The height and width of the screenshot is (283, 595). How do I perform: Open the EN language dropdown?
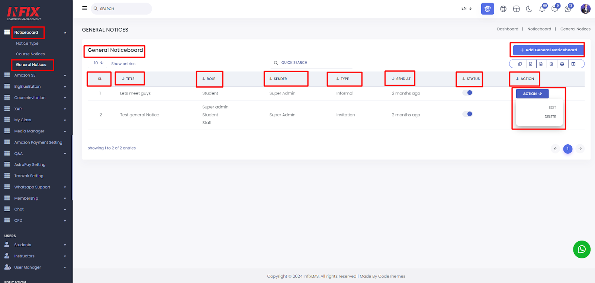point(467,9)
